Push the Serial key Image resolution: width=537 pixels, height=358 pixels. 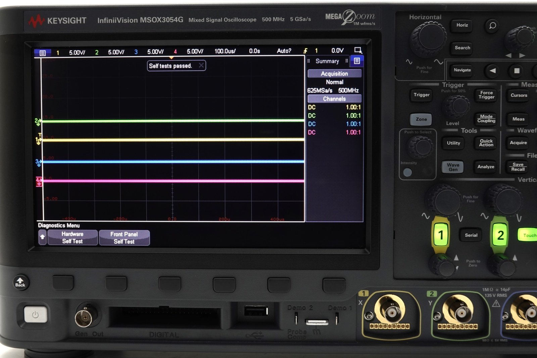pyautogui.click(x=471, y=235)
